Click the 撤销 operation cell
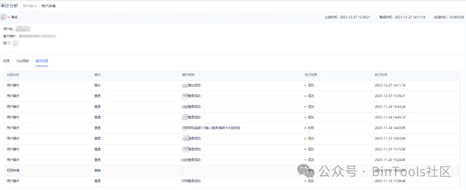The image size is (466, 190). [98, 170]
